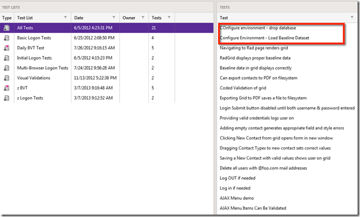Select the All Tests list
Image resolution: width=360 pixels, height=217 pixels.
point(25,28)
